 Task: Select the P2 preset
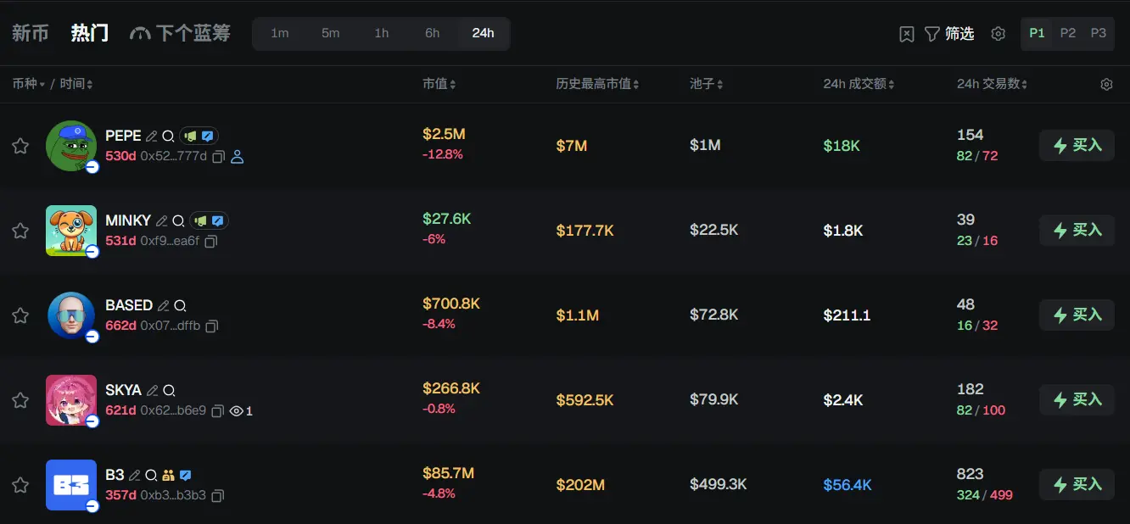click(x=1068, y=33)
